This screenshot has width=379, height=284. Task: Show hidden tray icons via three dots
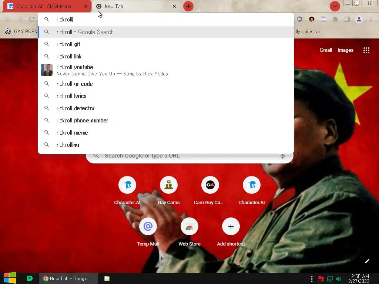click(312, 279)
